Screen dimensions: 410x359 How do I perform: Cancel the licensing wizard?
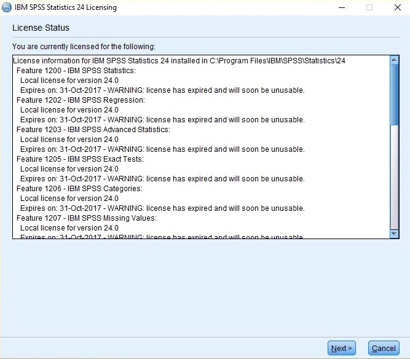click(x=384, y=348)
